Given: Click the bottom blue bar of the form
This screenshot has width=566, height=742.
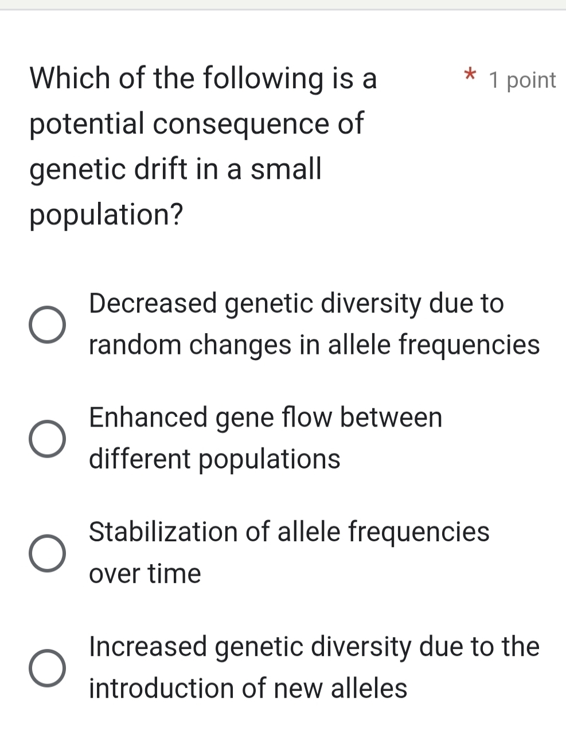Looking at the screenshot, I should click(x=283, y=739).
